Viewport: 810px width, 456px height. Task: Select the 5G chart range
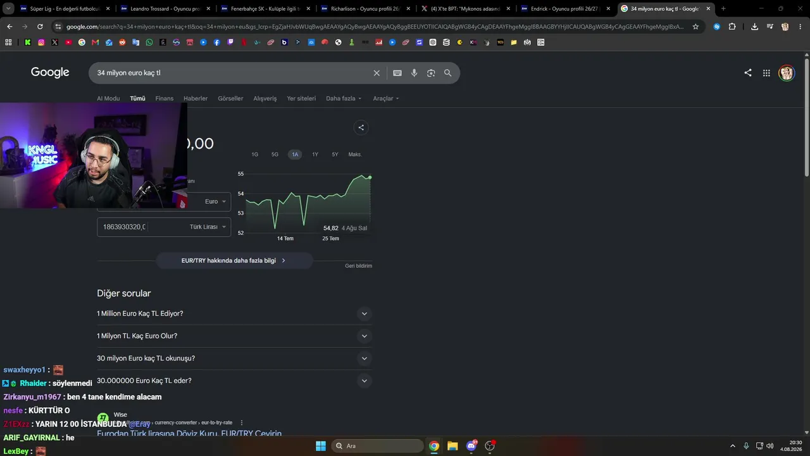275,155
